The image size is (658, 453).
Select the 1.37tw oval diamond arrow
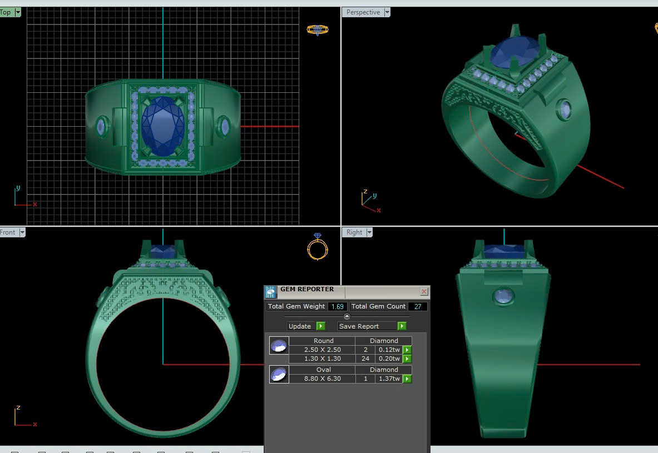coord(407,379)
